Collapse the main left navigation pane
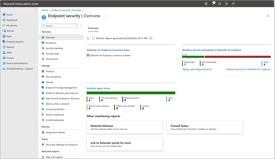This screenshot has width=275, height=159. click(36, 9)
